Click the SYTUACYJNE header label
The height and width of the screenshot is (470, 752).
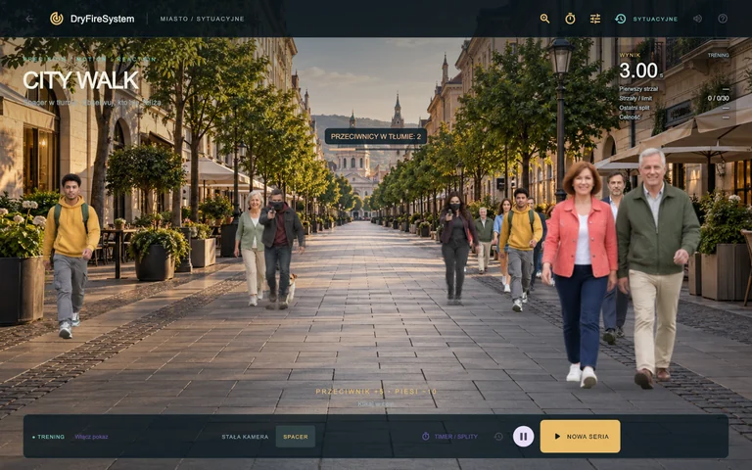click(655, 20)
